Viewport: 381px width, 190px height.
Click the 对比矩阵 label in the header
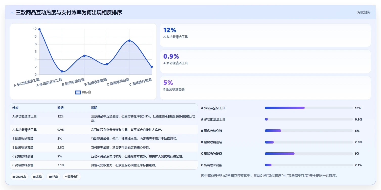tap(364, 12)
